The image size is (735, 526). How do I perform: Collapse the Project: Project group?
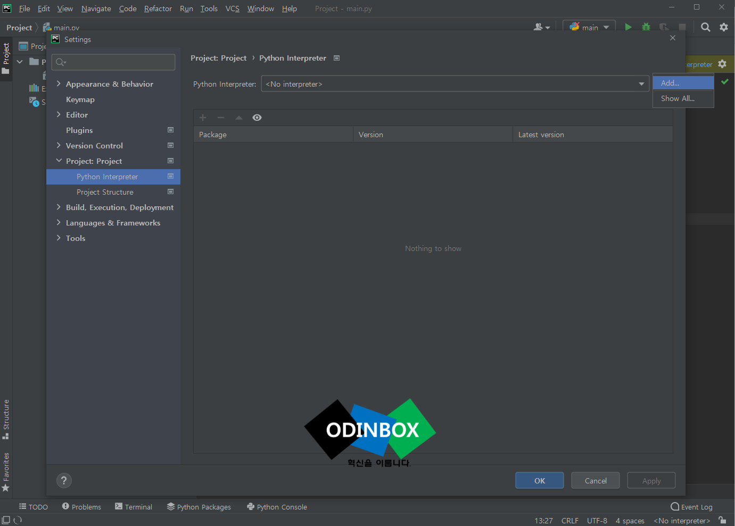pos(59,161)
